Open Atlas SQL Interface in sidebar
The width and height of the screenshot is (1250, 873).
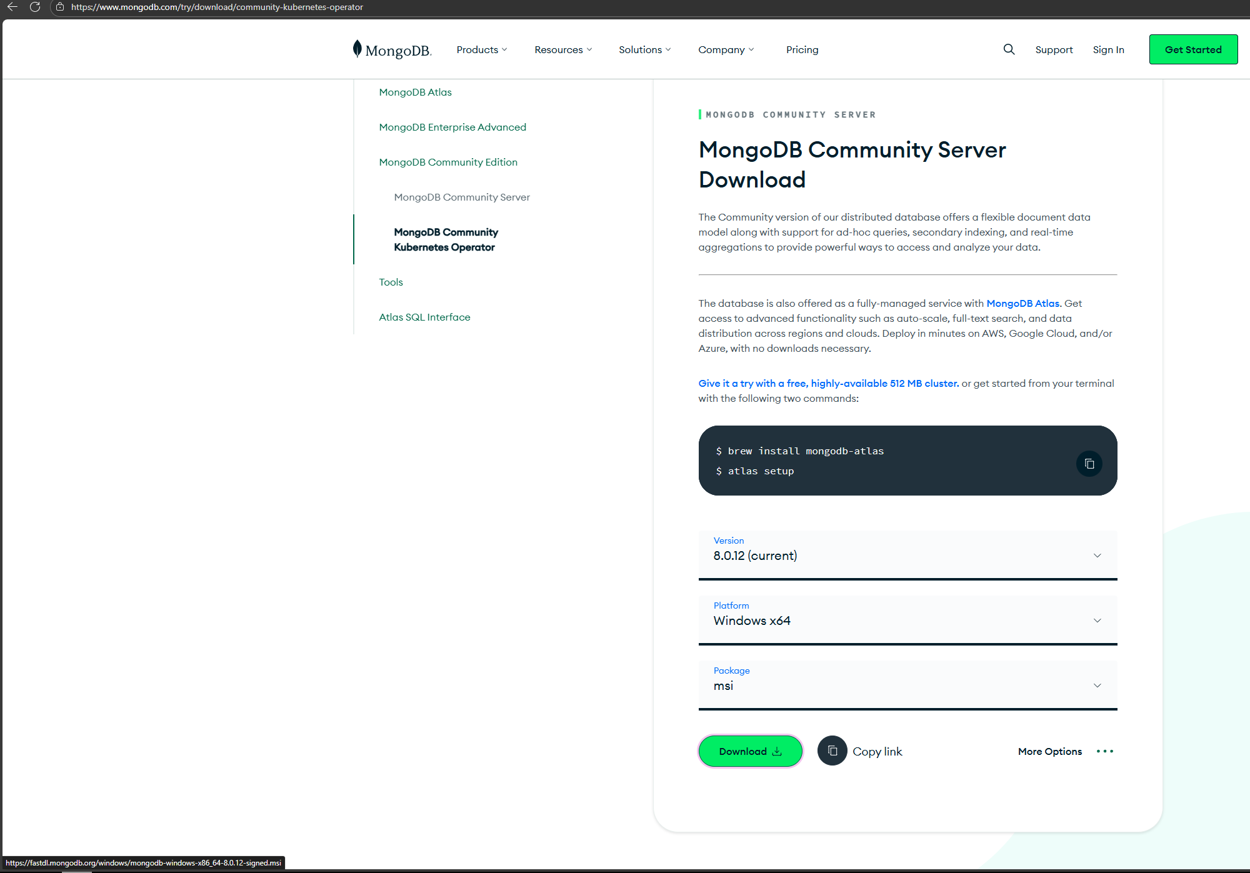(x=424, y=317)
